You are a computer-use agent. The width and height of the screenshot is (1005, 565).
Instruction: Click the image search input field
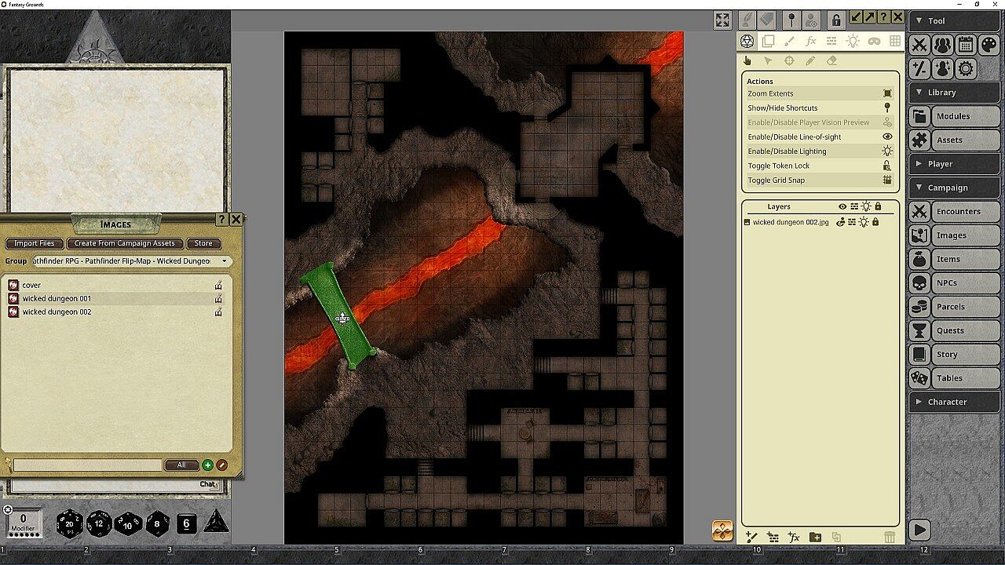click(87, 465)
